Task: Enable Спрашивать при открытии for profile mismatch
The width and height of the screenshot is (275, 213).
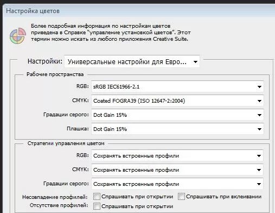Action: [x=97, y=197]
